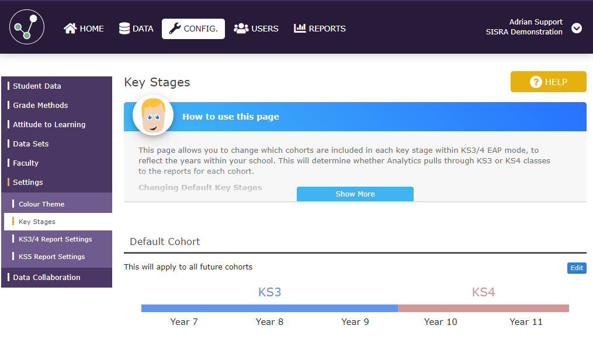
Task: Collapse the Settings section in the sidebar
Action: coord(27,182)
